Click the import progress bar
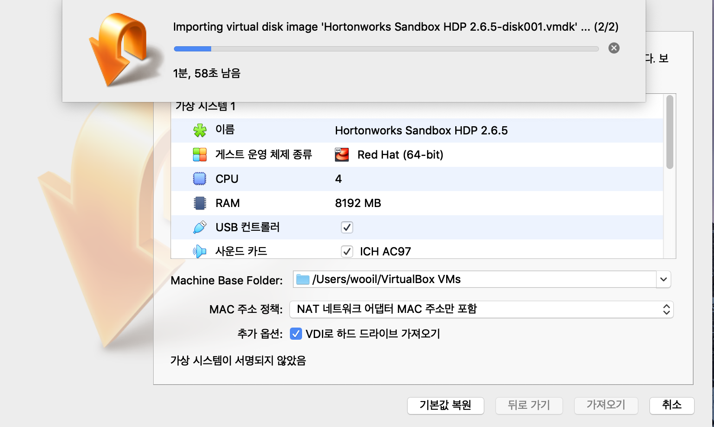Viewport: 714px width, 427px height. tap(386, 49)
